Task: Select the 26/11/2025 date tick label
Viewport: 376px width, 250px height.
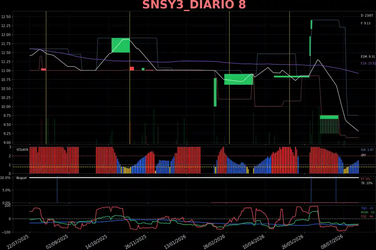Action: (136, 242)
